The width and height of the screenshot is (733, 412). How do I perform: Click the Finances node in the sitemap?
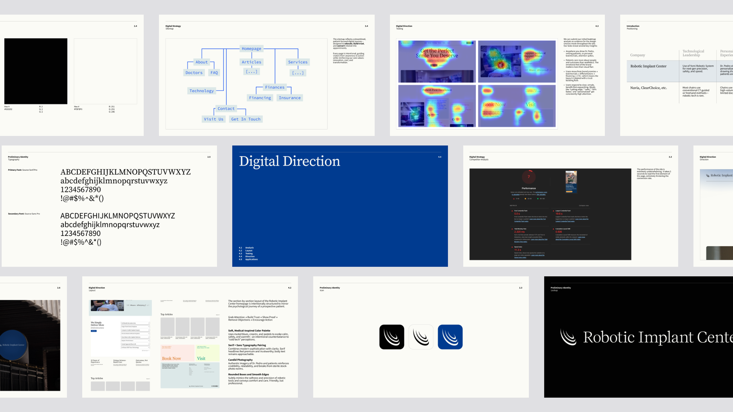point(275,87)
